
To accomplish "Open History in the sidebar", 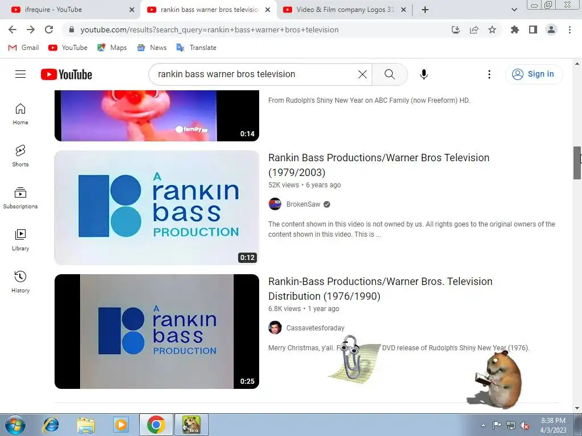I will [x=20, y=282].
